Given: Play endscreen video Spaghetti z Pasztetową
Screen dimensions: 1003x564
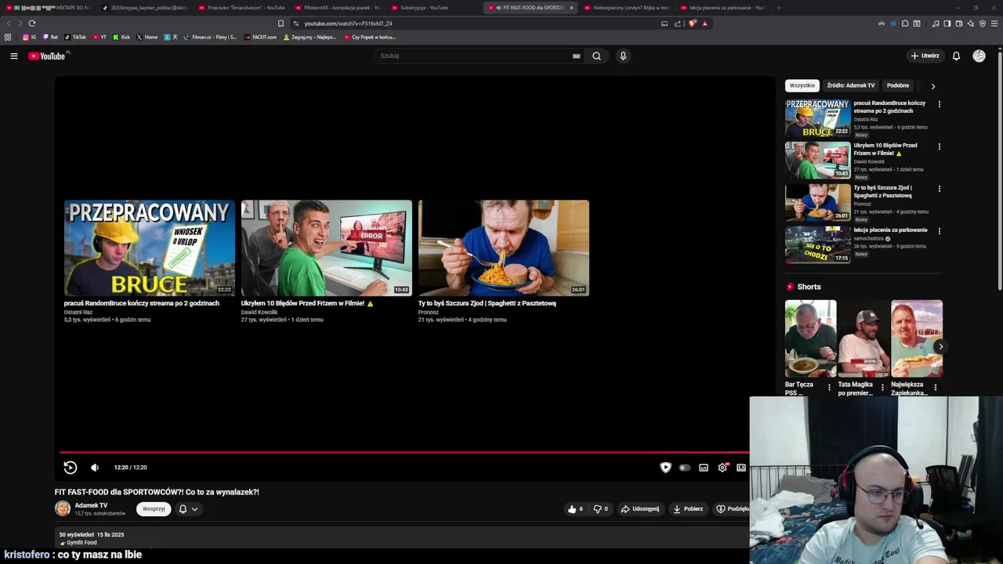Looking at the screenshot, I should click(x=503, y=248).
